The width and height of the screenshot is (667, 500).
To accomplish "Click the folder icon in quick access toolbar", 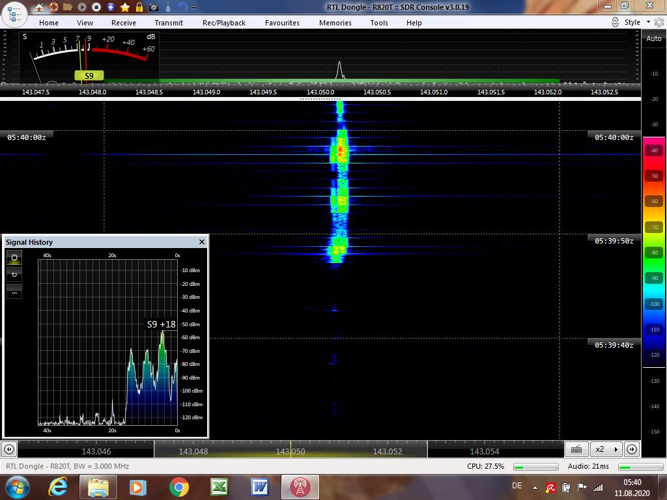I will pyautogui.click(x=68, y=7).
